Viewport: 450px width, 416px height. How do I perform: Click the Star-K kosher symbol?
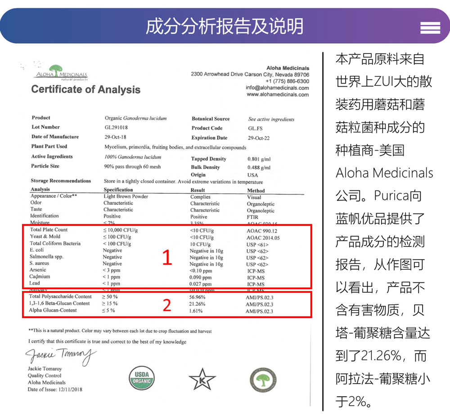(202, 379)
